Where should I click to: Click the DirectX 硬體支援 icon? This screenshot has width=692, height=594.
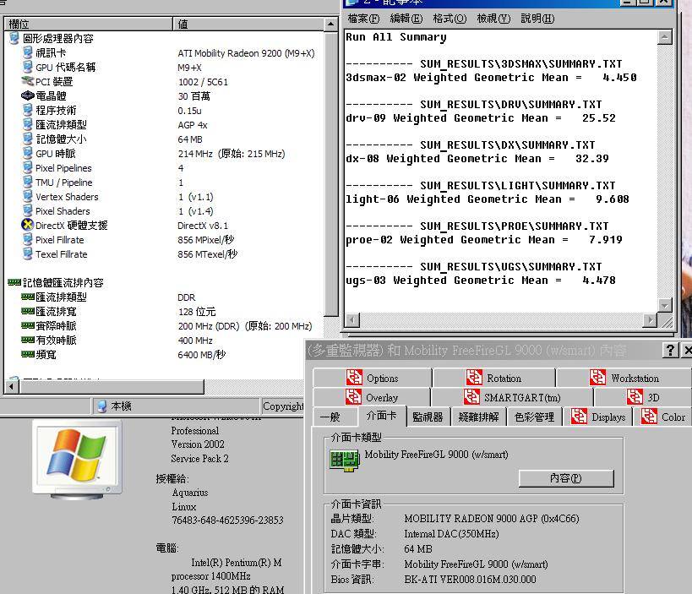tap(28, 225)
